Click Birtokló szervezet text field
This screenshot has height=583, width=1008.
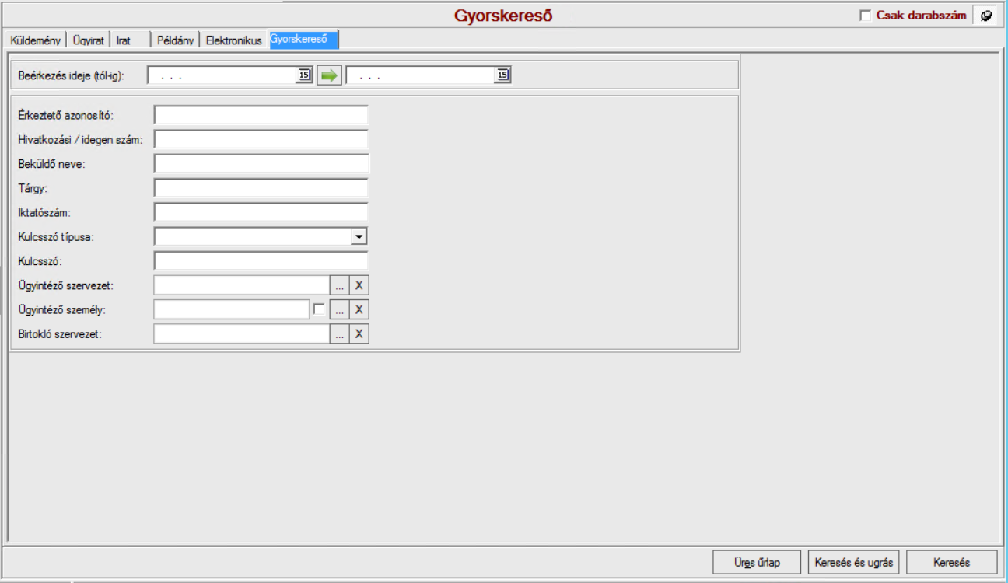(x=242, y=333)
